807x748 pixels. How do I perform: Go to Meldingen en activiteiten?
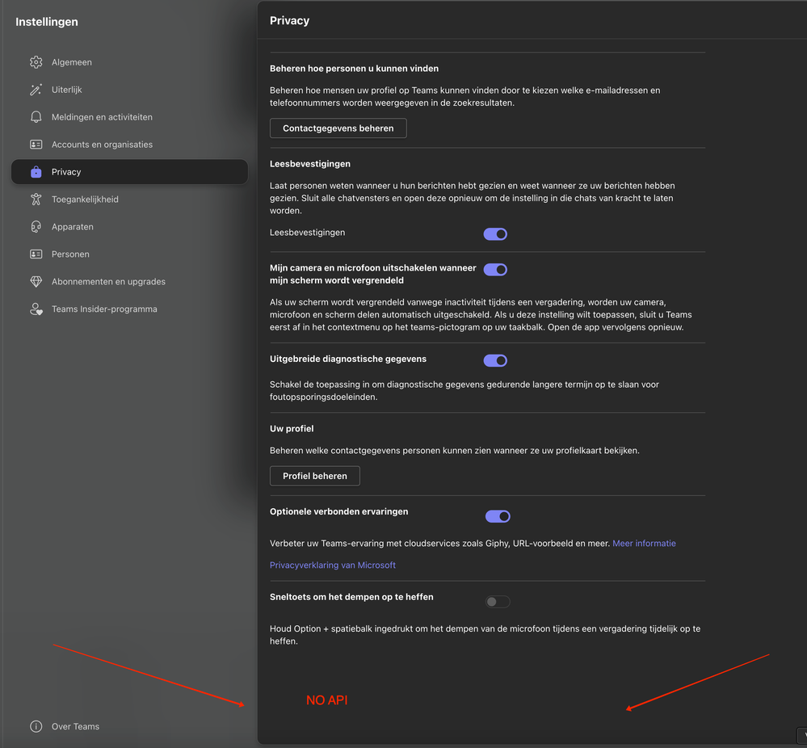pyautogui.click(x=129, y=117)
